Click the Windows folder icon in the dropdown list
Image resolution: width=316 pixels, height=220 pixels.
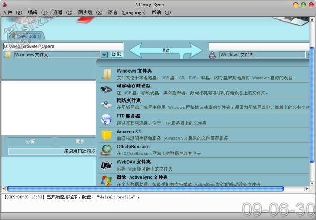point(106,74)
